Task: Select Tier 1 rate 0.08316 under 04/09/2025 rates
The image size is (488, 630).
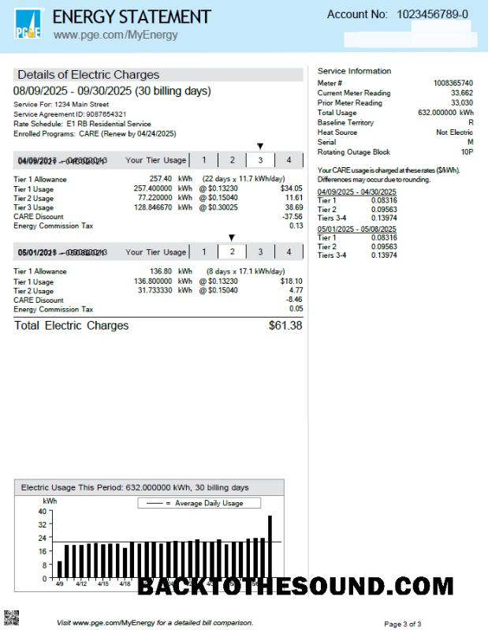Action: point(384,200)
